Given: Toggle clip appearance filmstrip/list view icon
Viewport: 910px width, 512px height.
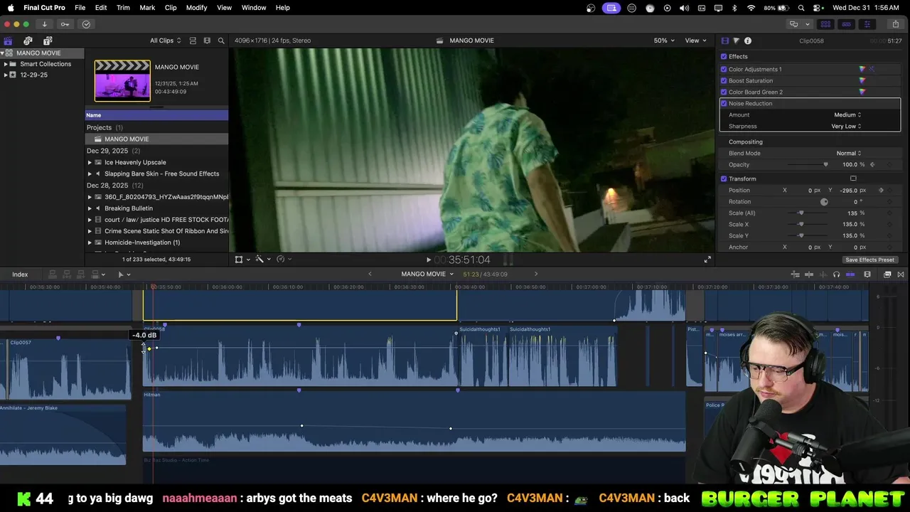Looking at the screenshot, I should [x=193, y=41].
